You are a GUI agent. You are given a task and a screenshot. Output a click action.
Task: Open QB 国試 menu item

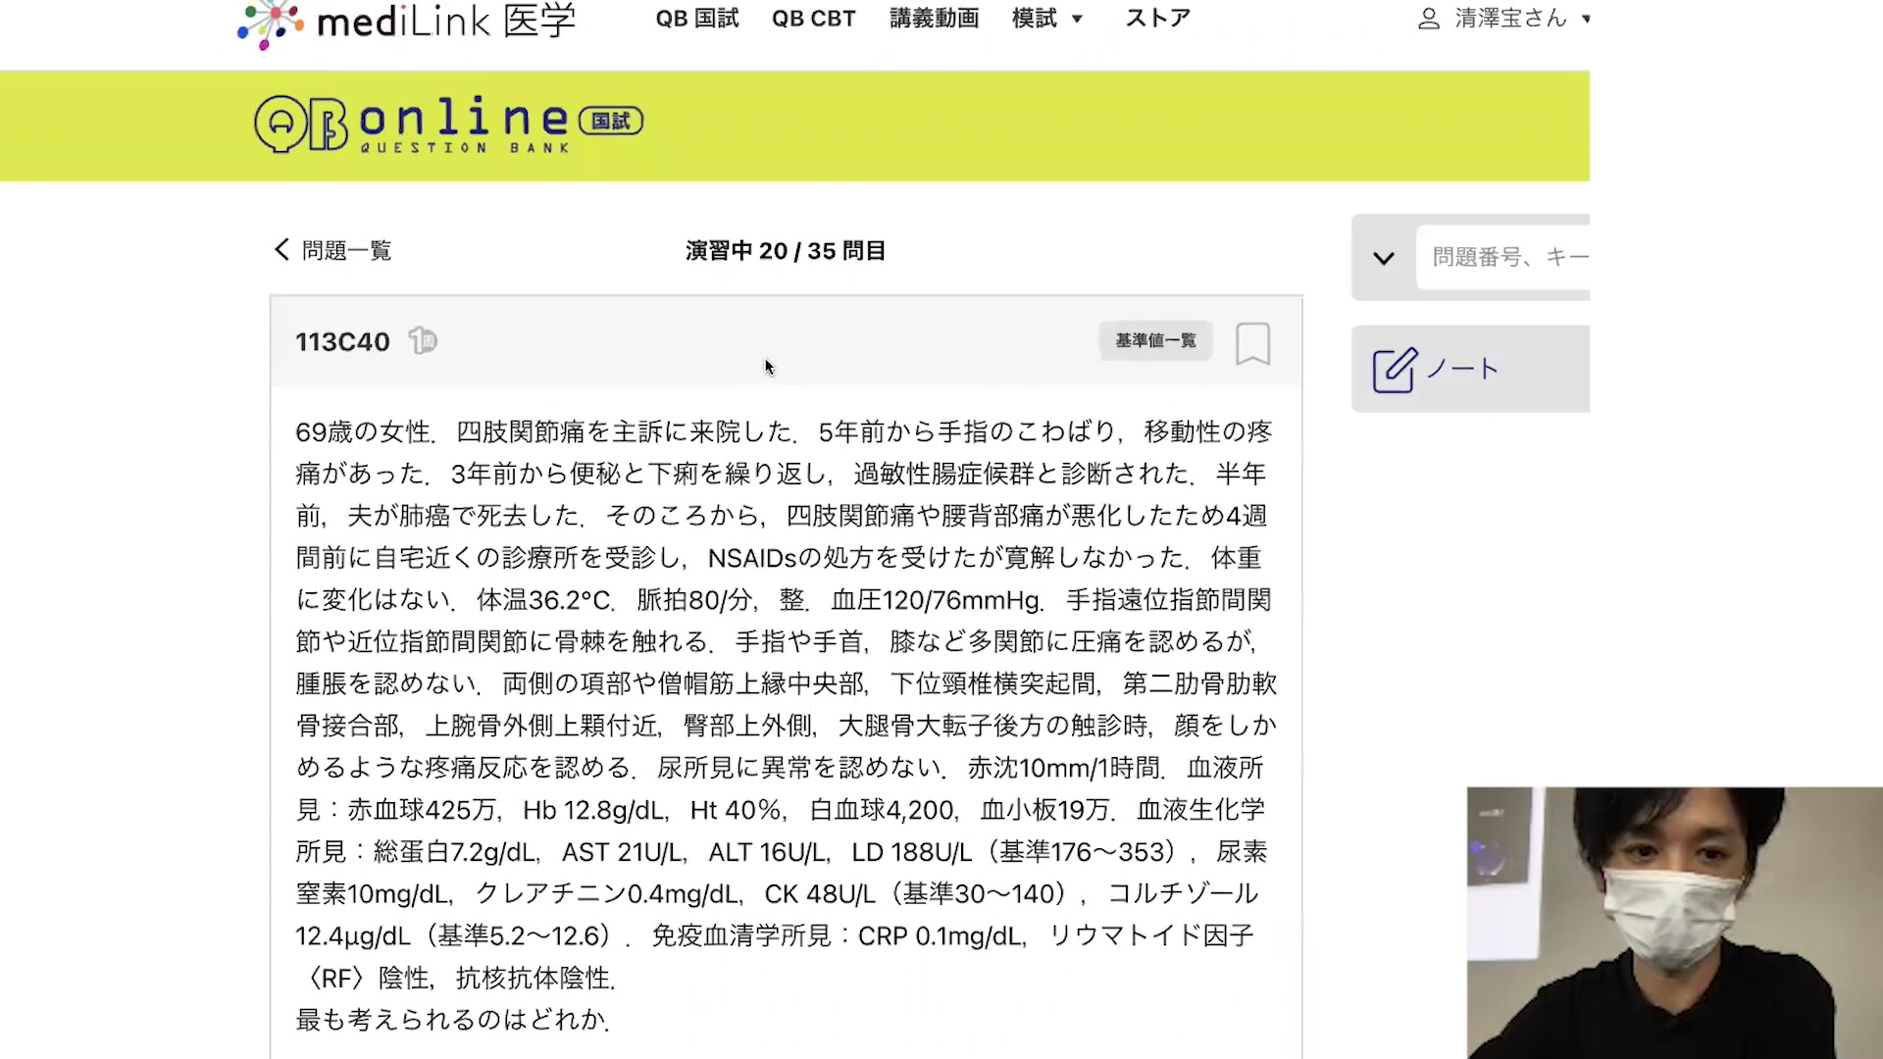click(x=697, y=19)
